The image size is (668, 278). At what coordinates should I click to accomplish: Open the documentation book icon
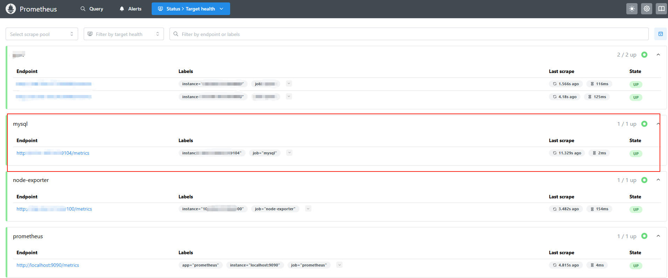(x=661, y=9)
